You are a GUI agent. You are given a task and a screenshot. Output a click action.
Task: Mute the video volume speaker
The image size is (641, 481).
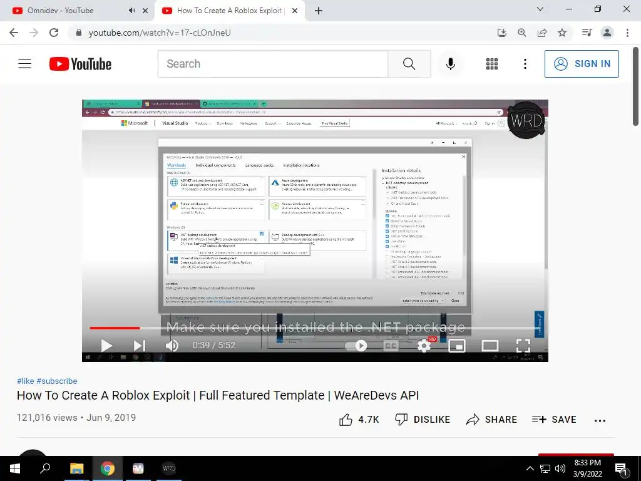point(172,346)
